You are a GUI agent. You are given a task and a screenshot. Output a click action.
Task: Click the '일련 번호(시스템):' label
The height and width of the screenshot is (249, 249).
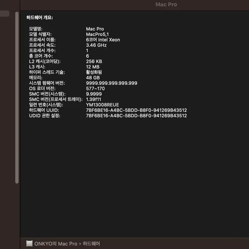pos(46,105)
